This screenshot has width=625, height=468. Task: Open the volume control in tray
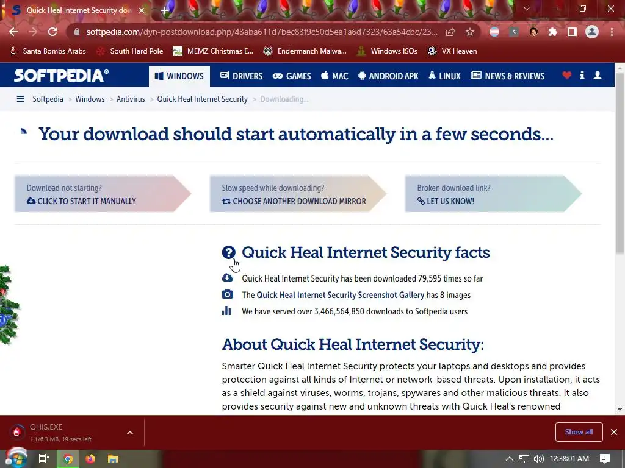coord(539,459)
